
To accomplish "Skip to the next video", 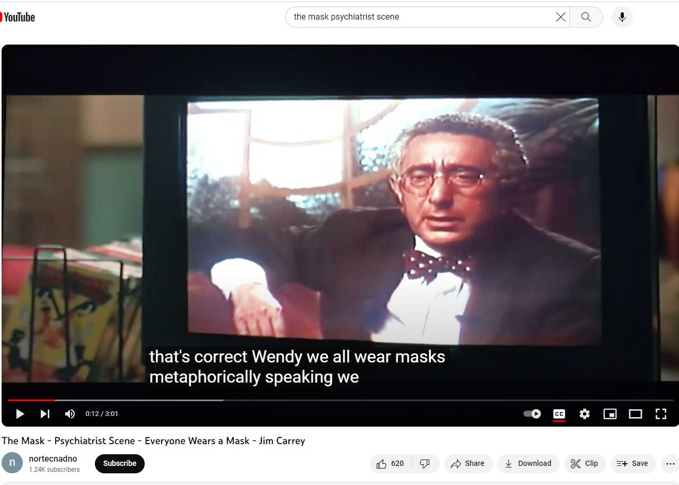I will (x=45, y=414).
